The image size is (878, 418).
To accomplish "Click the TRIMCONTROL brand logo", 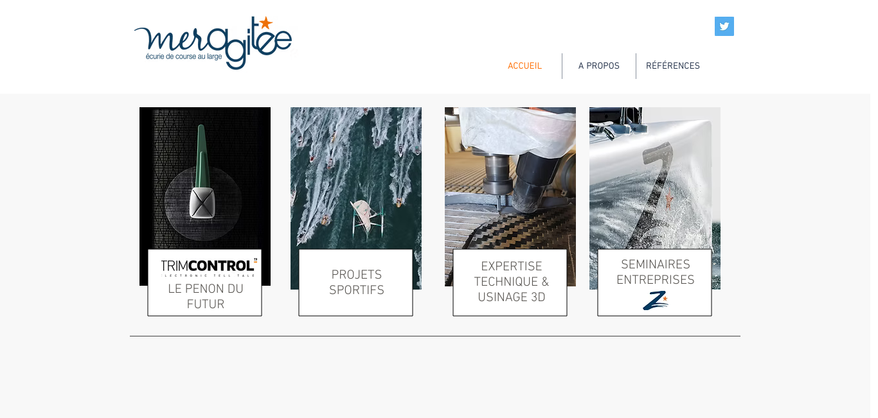I will tap(209, 267).
